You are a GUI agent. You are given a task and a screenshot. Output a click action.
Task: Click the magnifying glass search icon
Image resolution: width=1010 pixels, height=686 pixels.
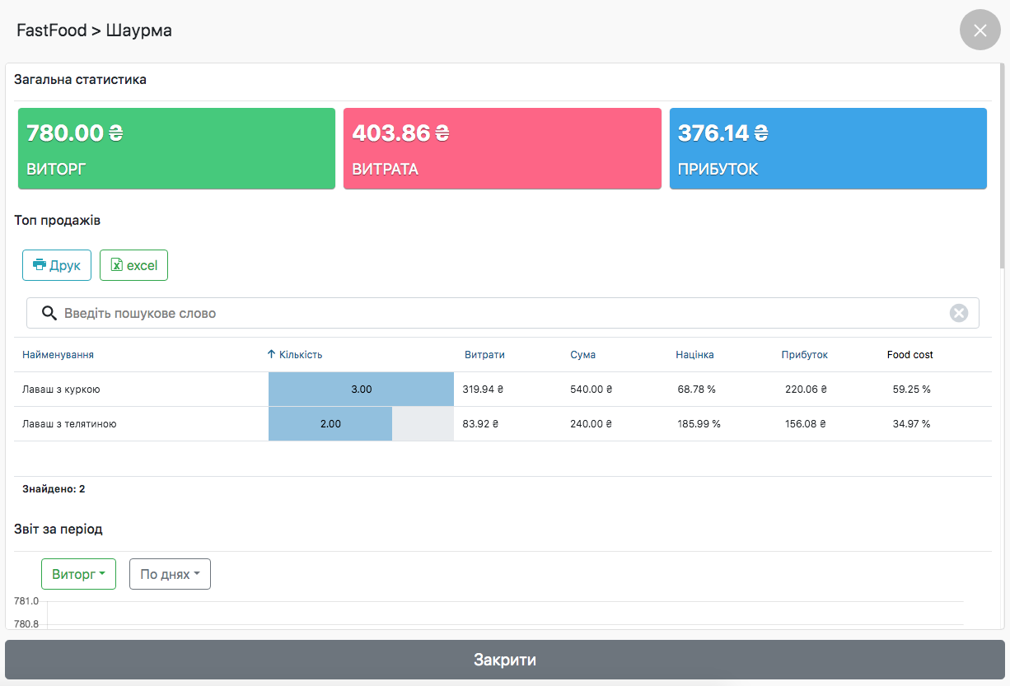click(x=49, y=313)
